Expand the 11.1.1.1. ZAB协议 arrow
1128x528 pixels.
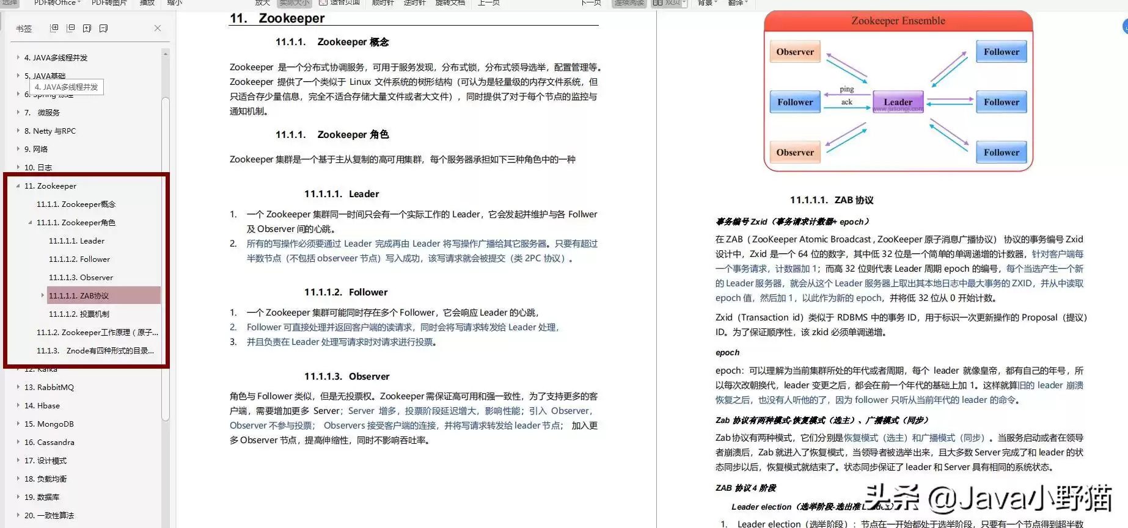42,295
